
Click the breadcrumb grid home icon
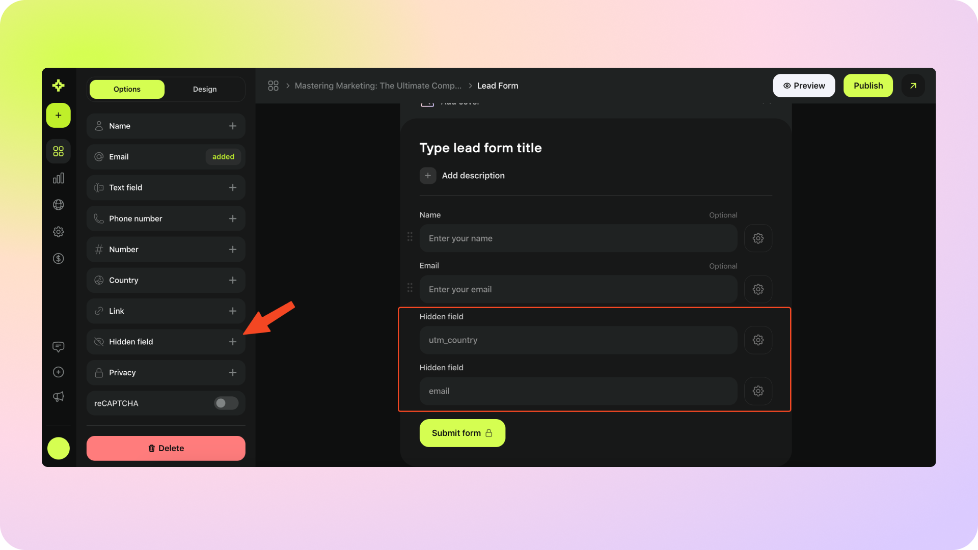click(x=273, y=86)
